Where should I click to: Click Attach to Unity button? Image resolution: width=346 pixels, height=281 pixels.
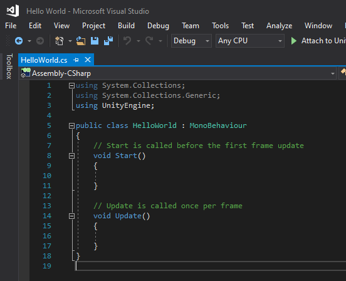[x=318, y=41]
